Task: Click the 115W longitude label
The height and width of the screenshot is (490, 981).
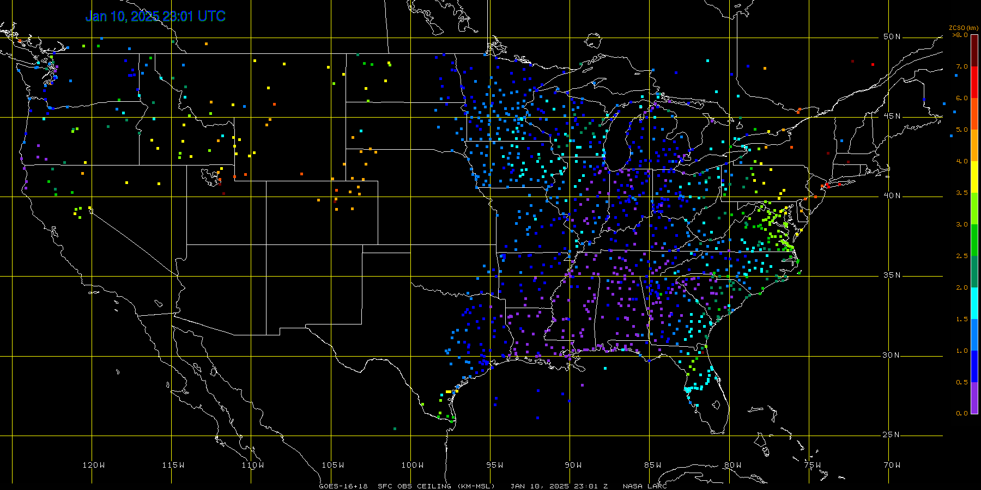Action: click(173, 465)
